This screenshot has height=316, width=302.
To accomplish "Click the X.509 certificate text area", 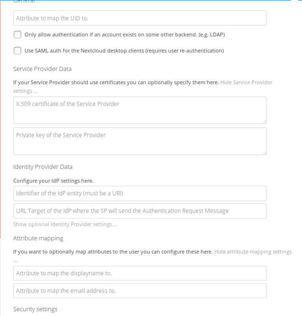I will tap(140, 110).
